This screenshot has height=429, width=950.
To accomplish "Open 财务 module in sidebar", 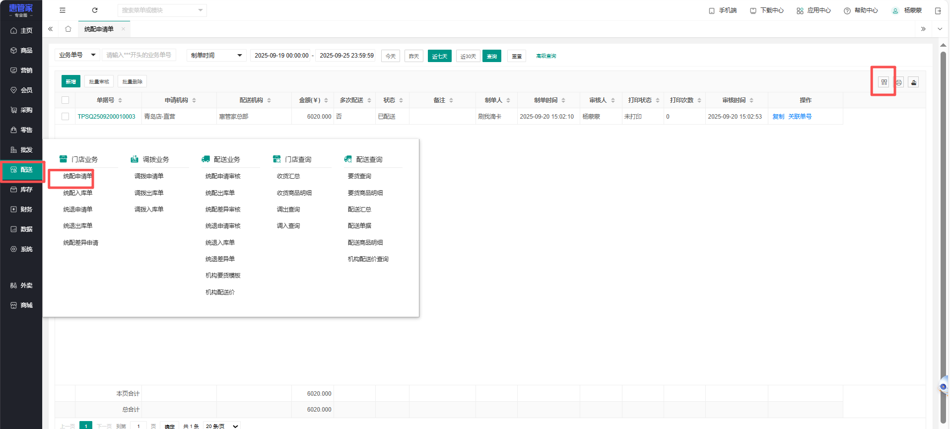I will tap(21, 210).
